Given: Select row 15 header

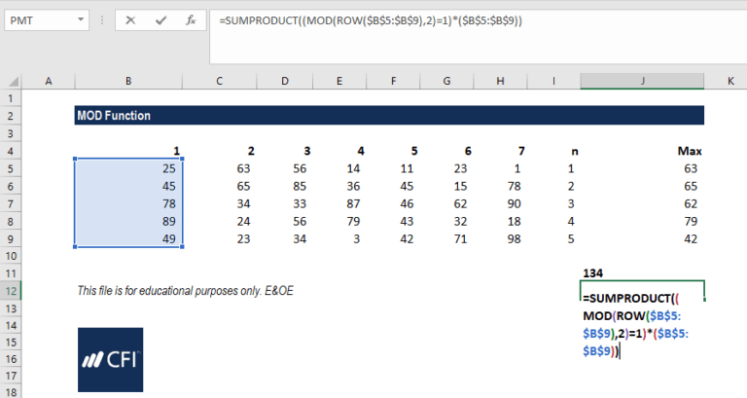Looking at the screenshot, I should point(11,343).
